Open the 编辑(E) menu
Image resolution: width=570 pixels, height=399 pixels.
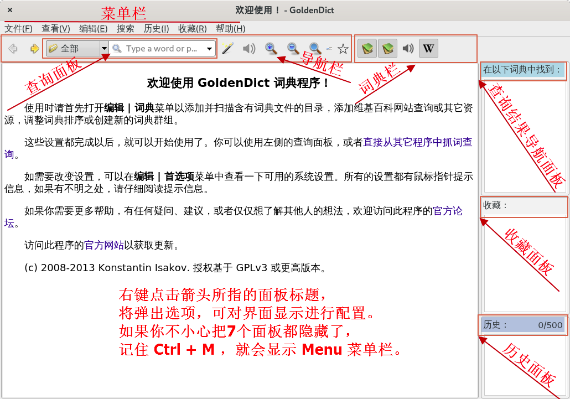[94, 29]
